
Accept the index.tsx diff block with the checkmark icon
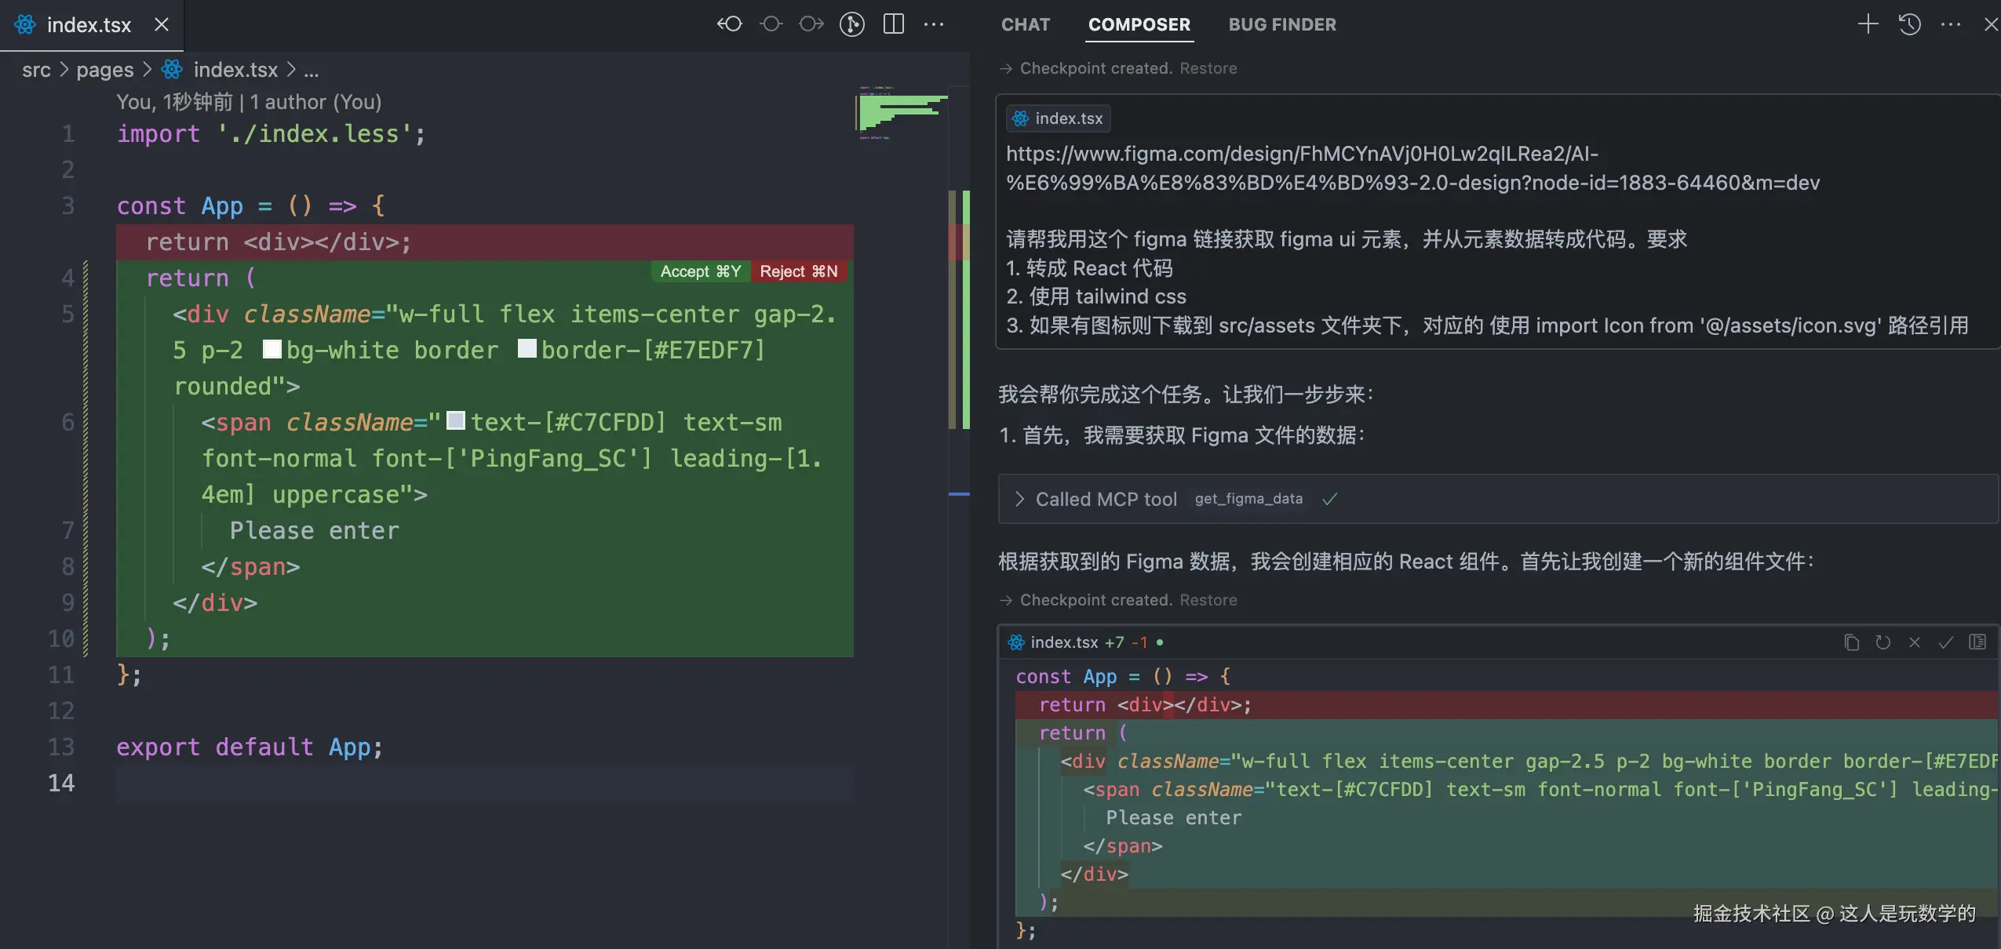tap(1946, 642)
